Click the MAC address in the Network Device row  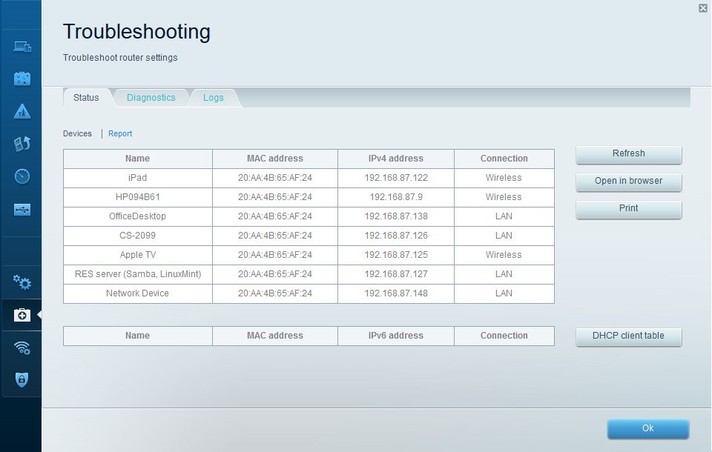[275, 293]
